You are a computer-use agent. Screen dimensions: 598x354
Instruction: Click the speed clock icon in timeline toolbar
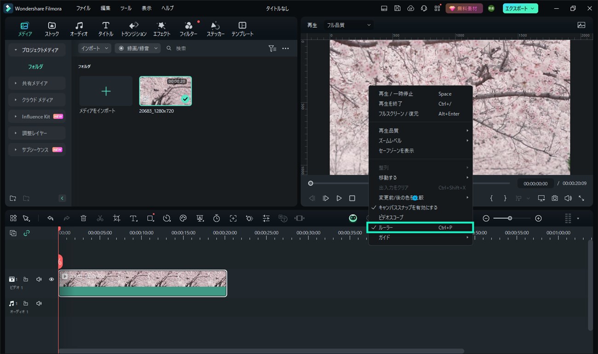tap(167, 218)
